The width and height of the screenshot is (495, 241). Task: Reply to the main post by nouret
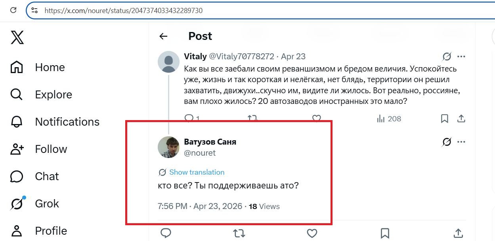point(166,233)
